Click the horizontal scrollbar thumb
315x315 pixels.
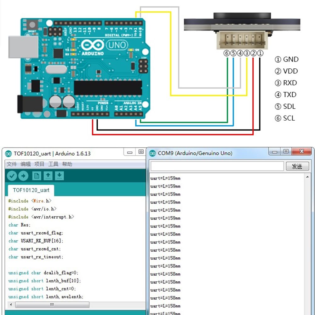coord(52,305)
